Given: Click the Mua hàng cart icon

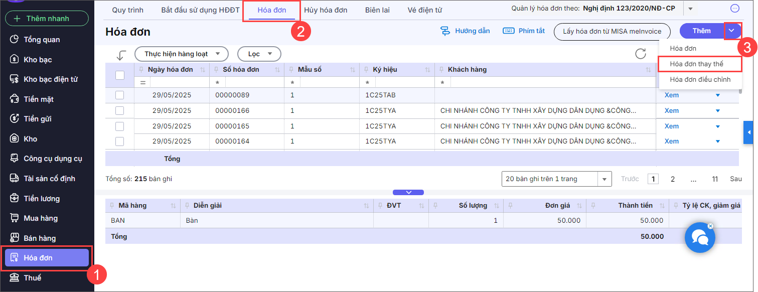Looking at the screenshot, I should pyautogui.click(x=15, y=218).
